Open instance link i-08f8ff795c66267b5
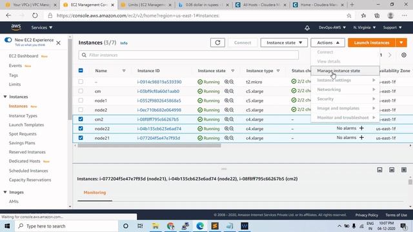Screen dimensions: 413x232 tap(158, 119)
